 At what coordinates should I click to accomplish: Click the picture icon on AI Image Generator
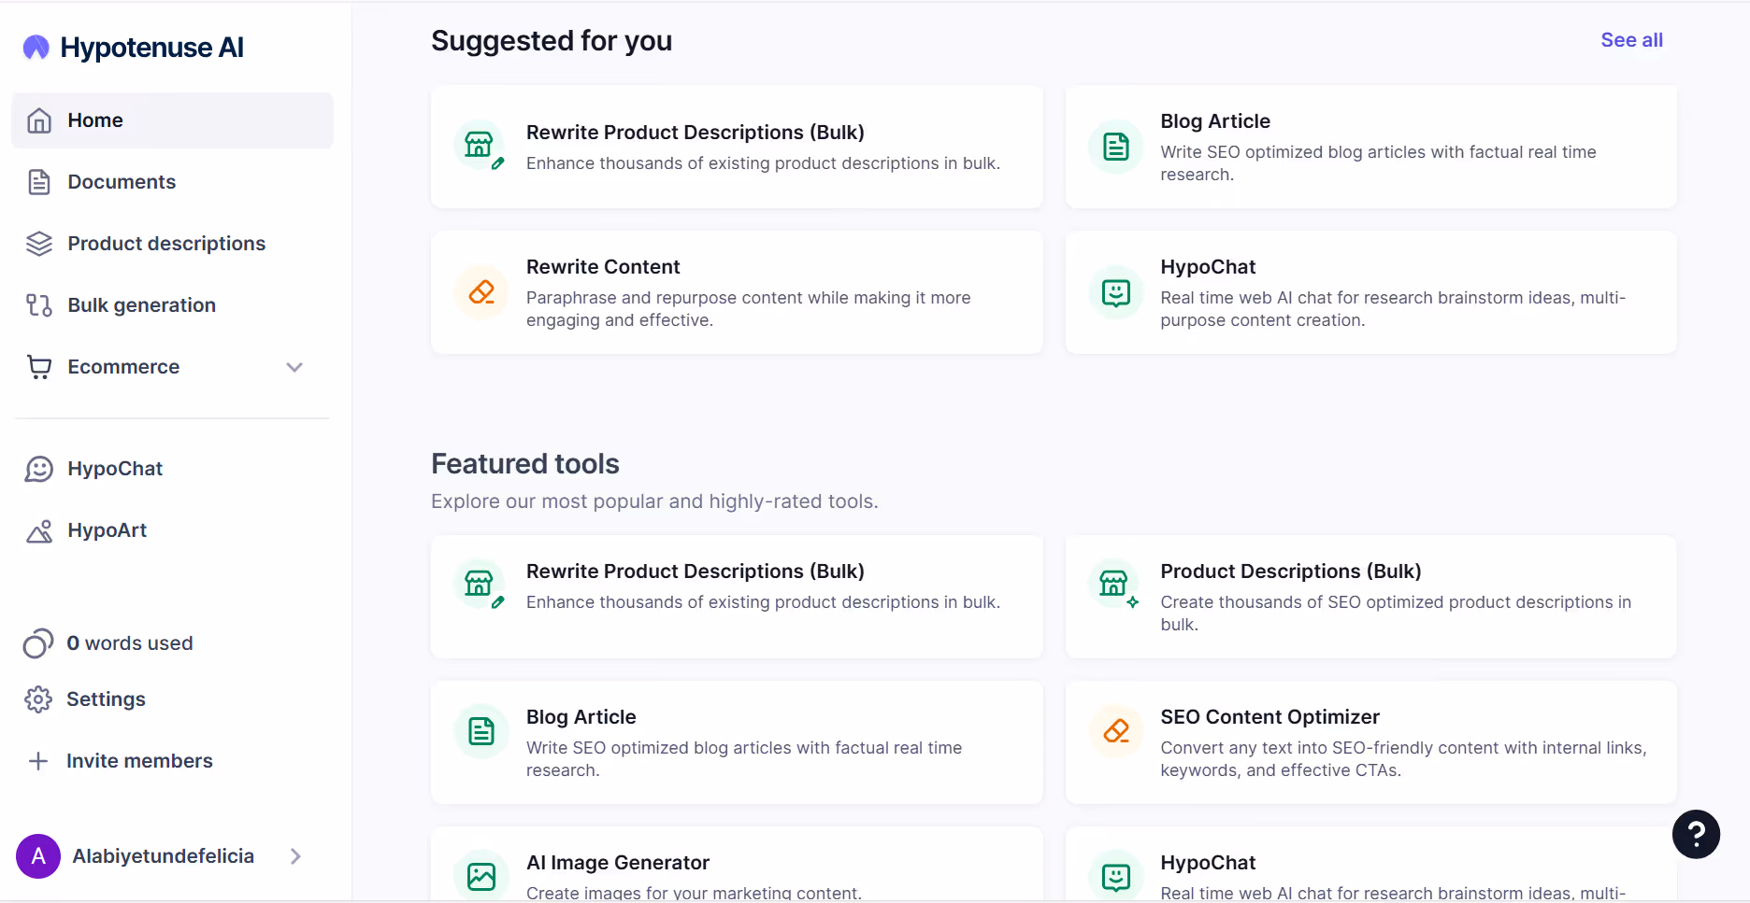coord(481,877)
